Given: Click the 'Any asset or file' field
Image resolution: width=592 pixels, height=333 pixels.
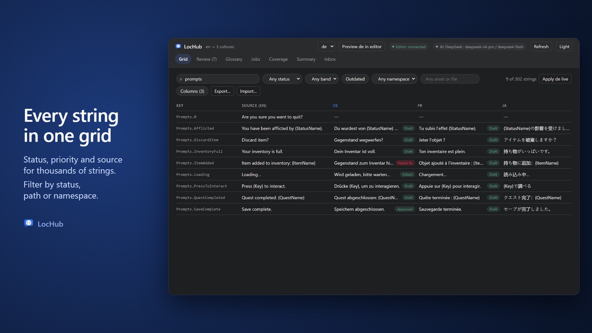Looking at the screenshot, I should (x=450, y=79).
